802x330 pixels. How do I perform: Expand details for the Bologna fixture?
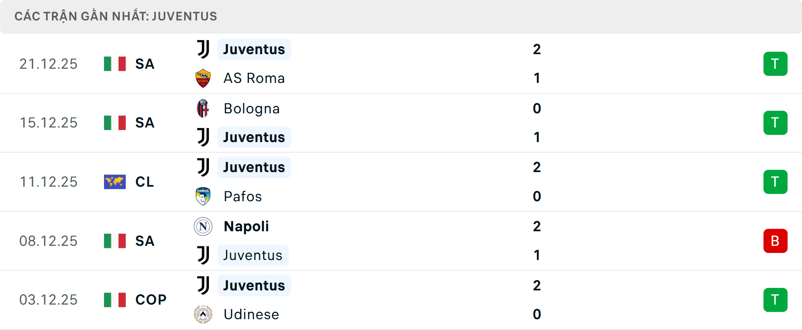coord(401,122)
